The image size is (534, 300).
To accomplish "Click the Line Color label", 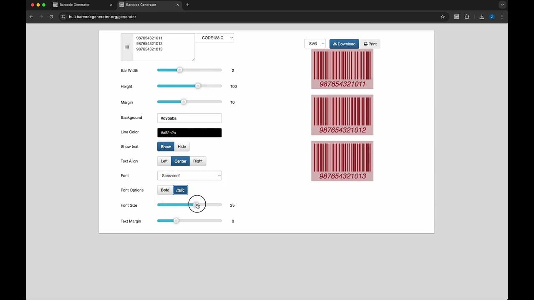I will (130, 132).
